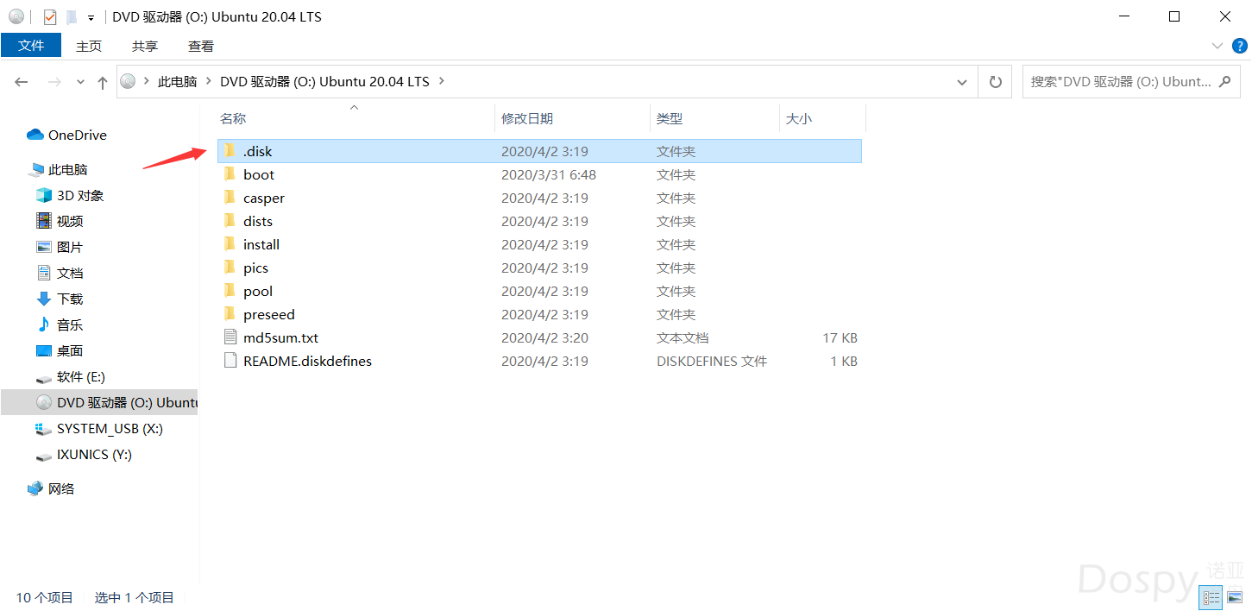The width and height of the screenshot is (1252, 611).
Task: Click 此电脑 in the address breadcrumb
Action: [177, 82]
